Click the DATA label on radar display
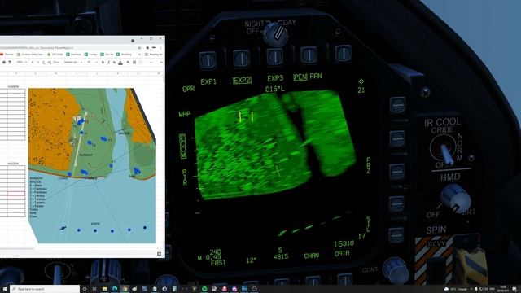Viewport: 521px width, 293px height. point(342,253)
